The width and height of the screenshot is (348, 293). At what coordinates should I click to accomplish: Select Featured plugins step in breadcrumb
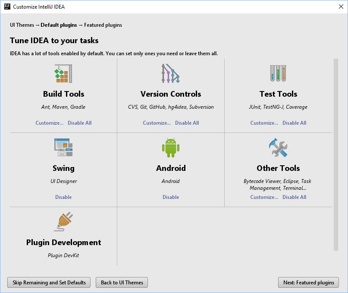pyautogui.click(x=103, y=25)
